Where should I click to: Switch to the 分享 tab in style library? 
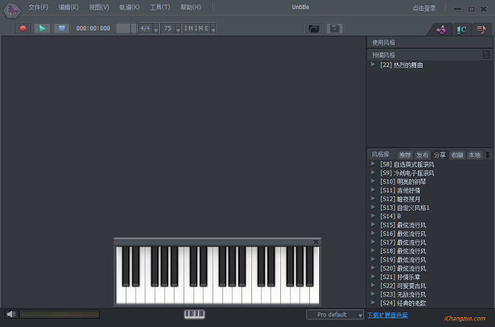440,154
